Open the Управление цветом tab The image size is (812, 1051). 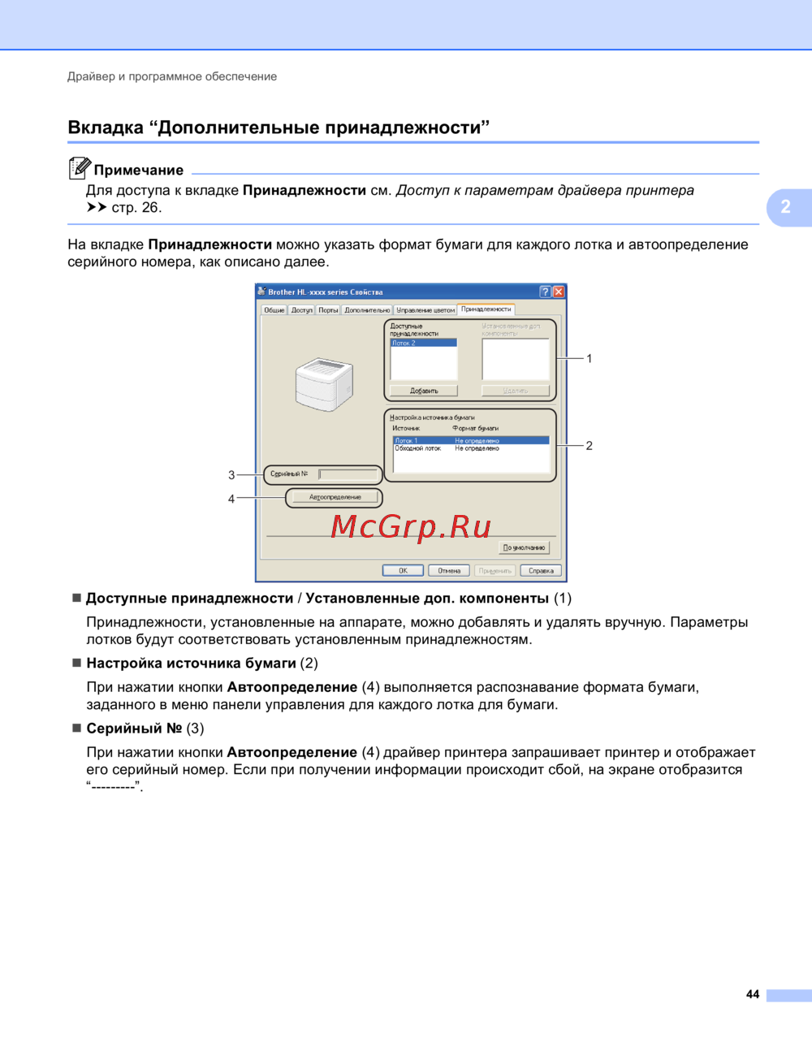click(425, 310)
